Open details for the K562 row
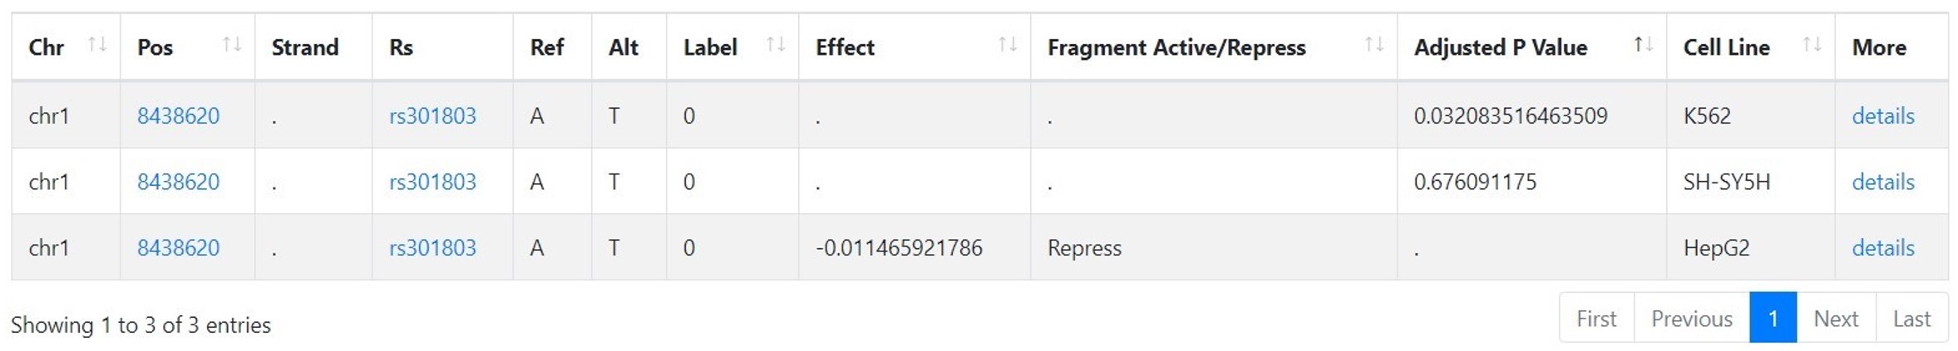The image size is (1958, 351). tap(1882, 115)
